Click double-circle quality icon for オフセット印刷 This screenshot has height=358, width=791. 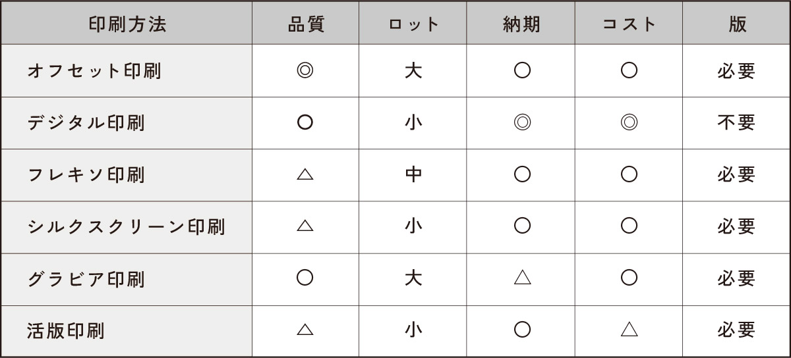click(x=305, y=70)
